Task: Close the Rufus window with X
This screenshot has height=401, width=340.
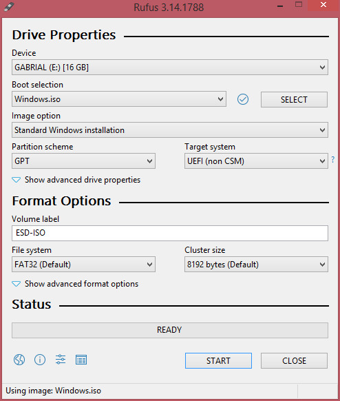Action: coord(323,5)
